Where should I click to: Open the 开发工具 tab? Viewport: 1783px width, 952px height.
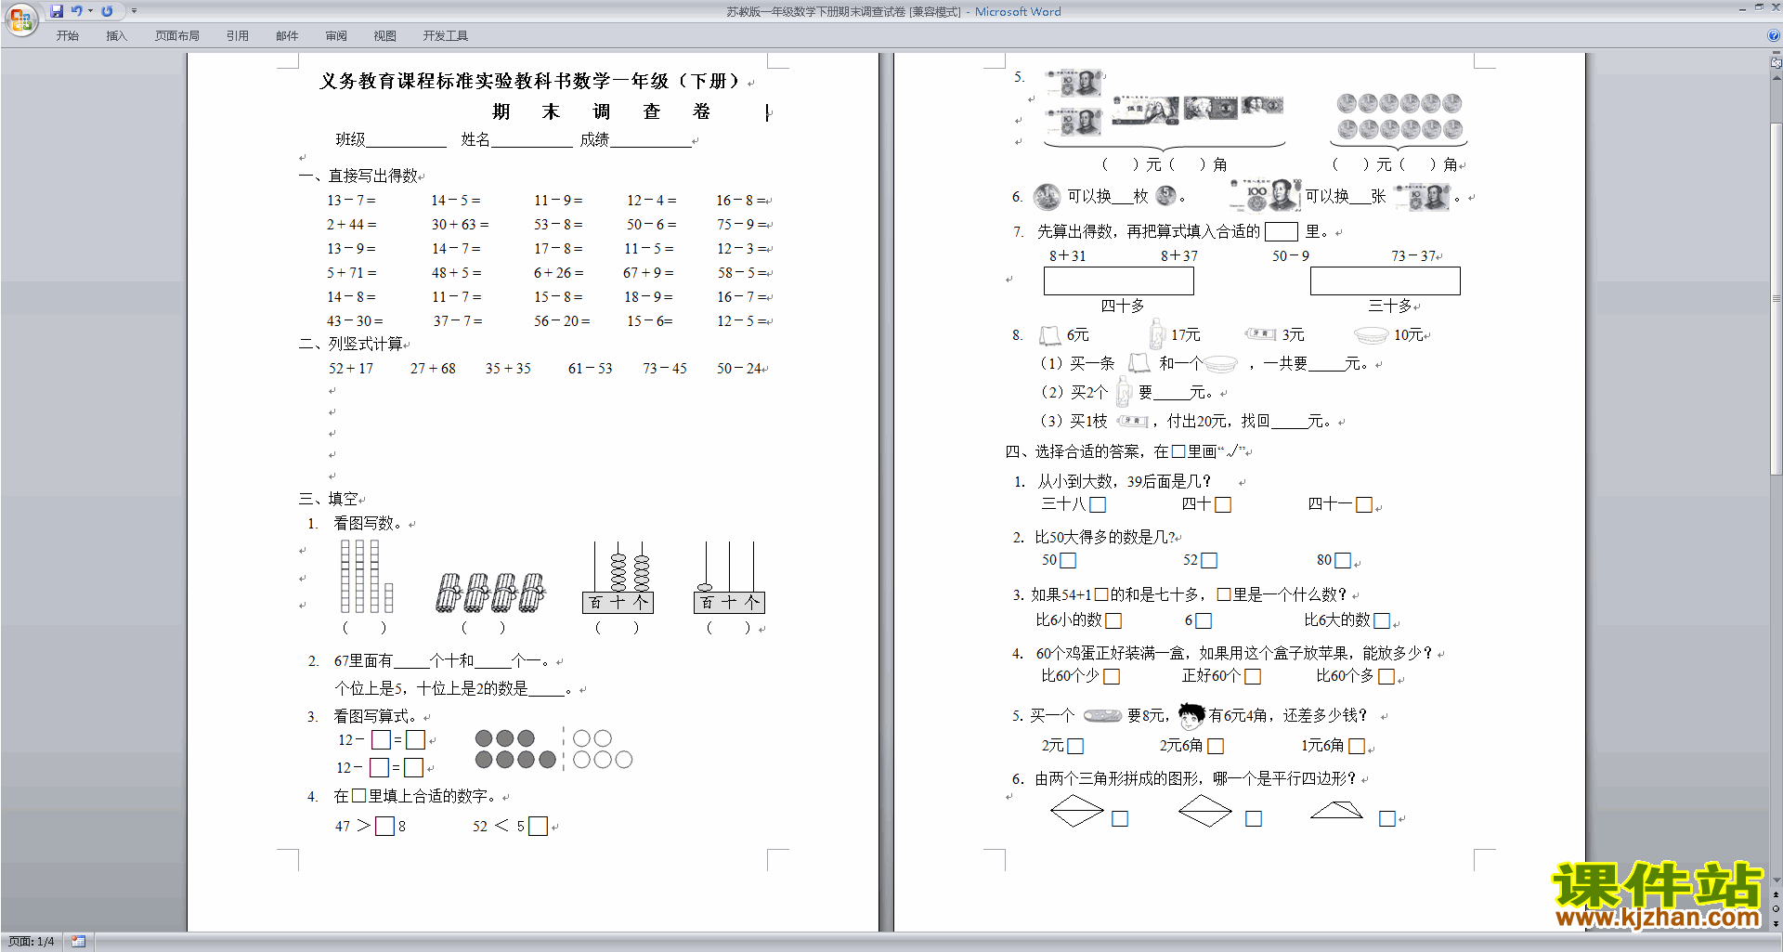[445, 36]
